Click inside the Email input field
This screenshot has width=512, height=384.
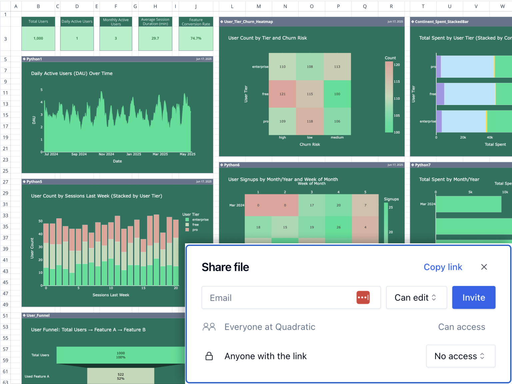pyautogui.click(x=273, y=297)
